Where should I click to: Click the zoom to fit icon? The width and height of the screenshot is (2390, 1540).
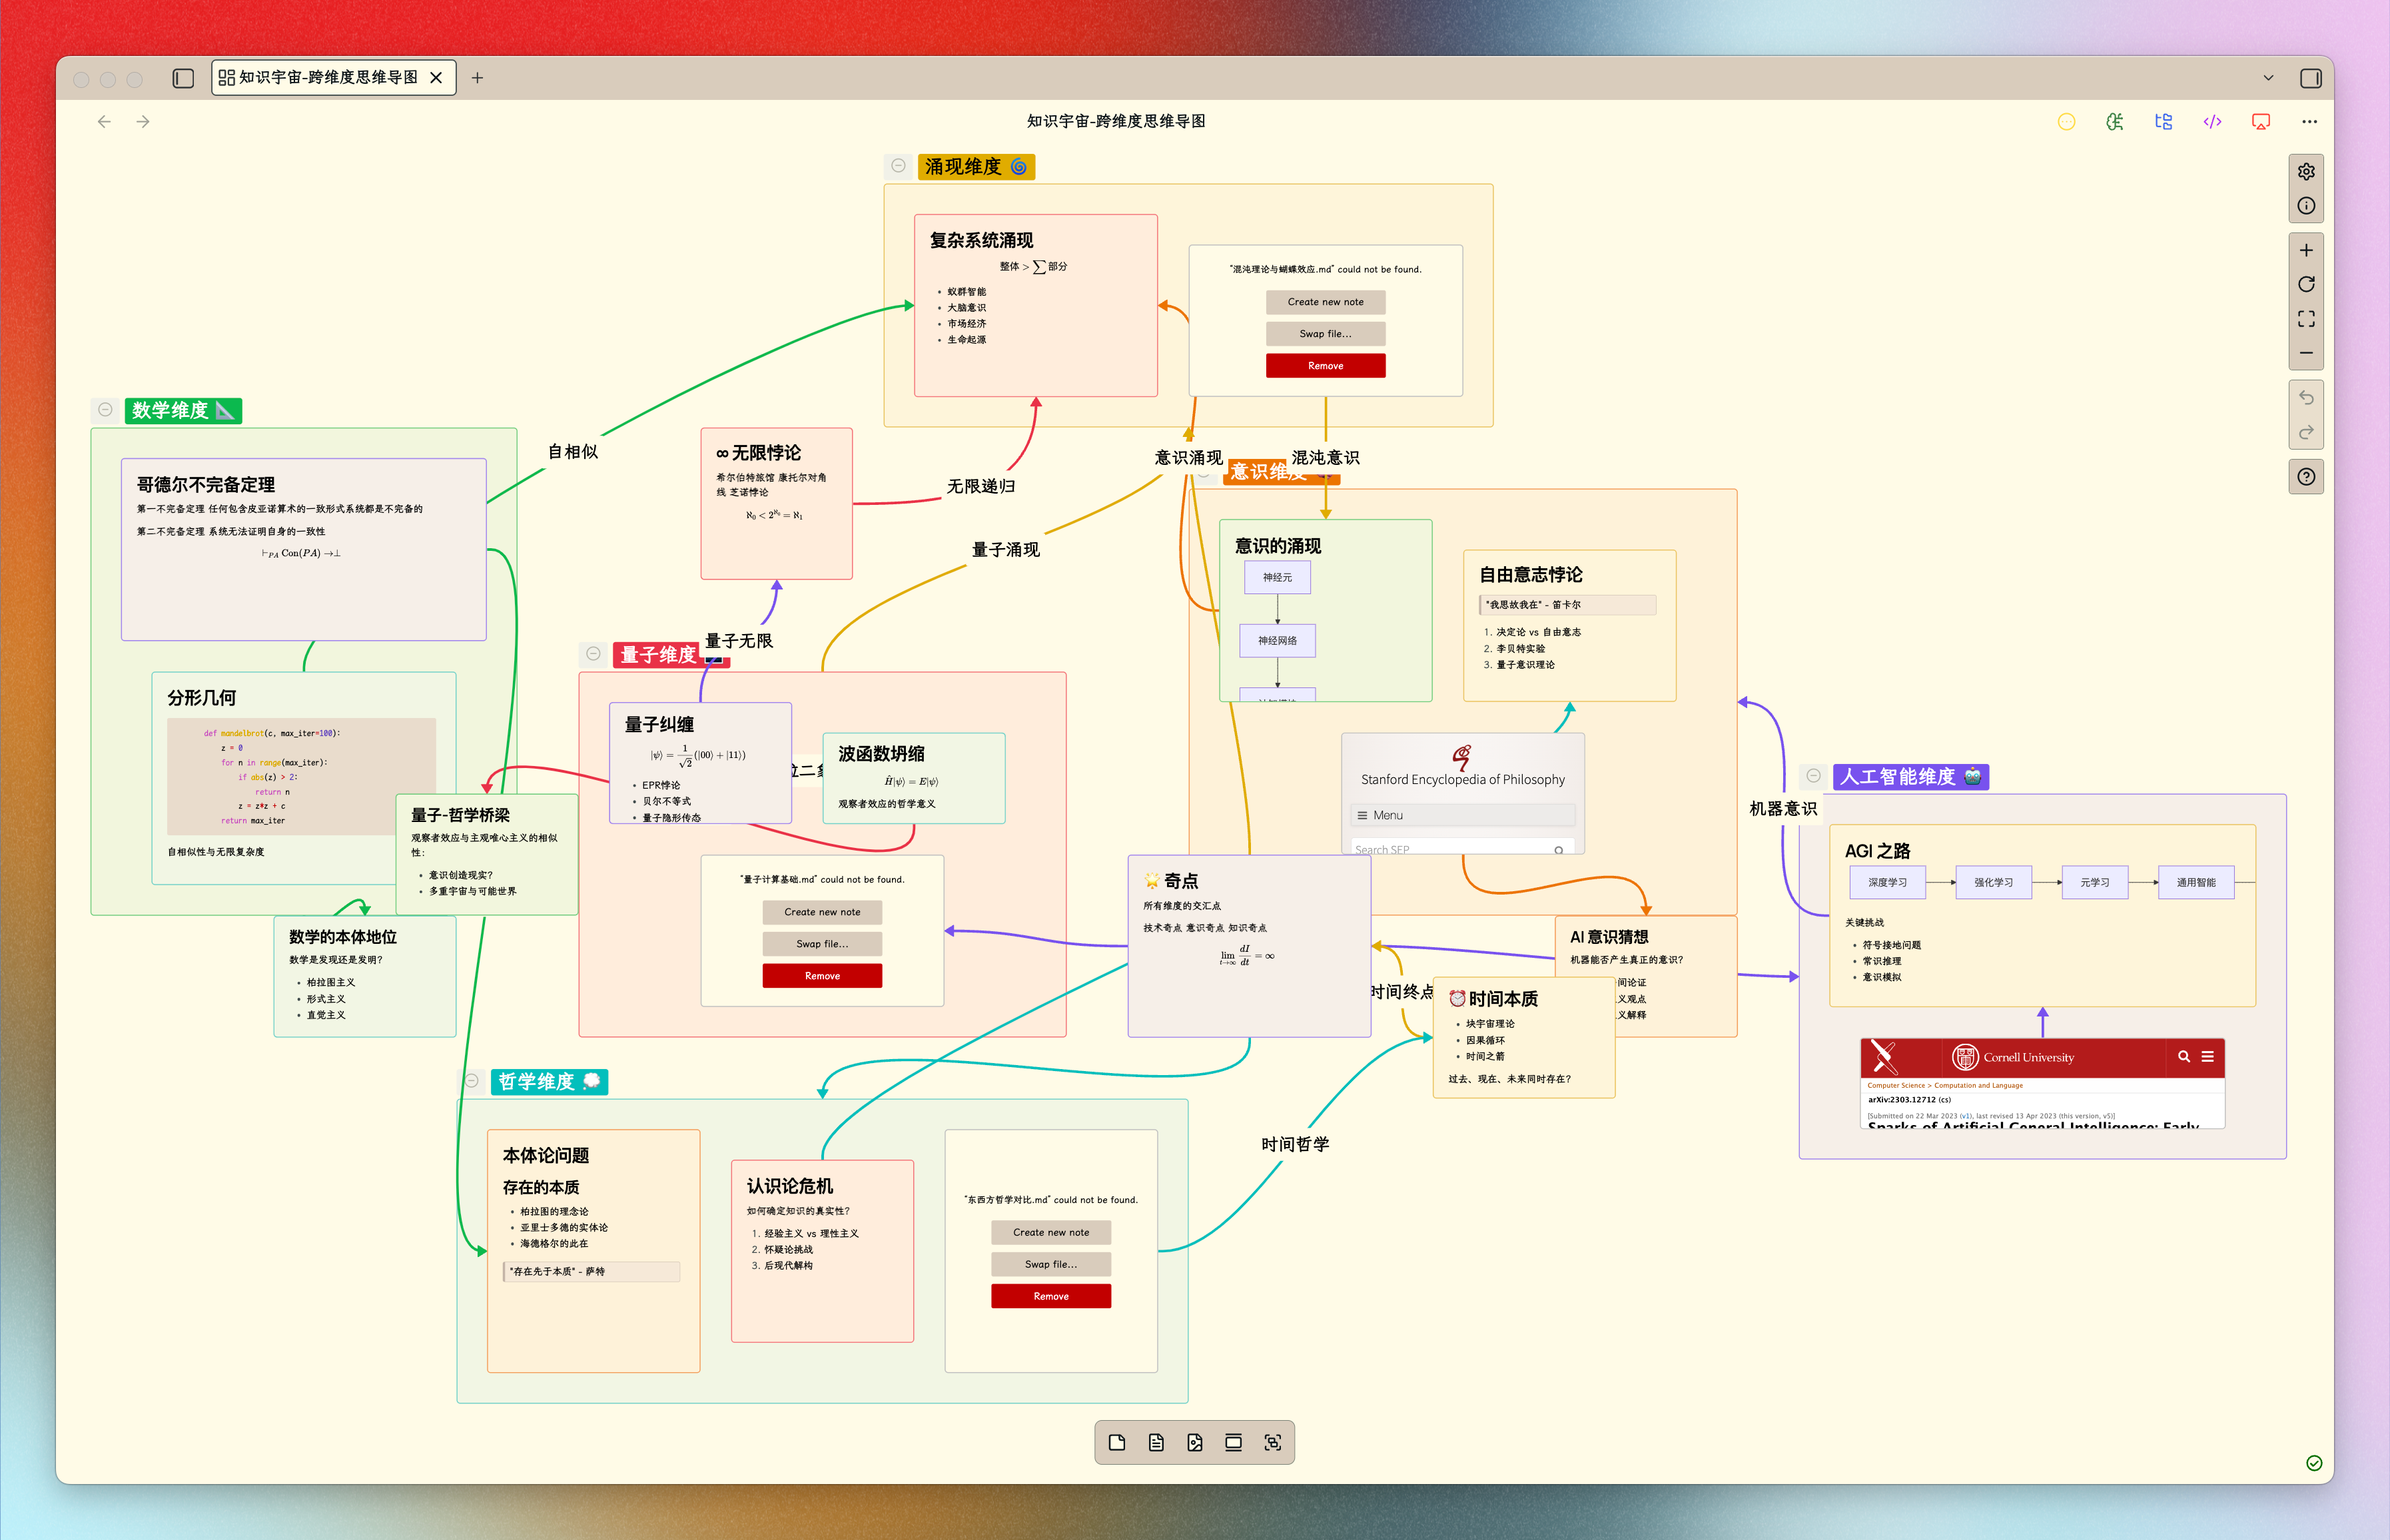point(2305,319)
